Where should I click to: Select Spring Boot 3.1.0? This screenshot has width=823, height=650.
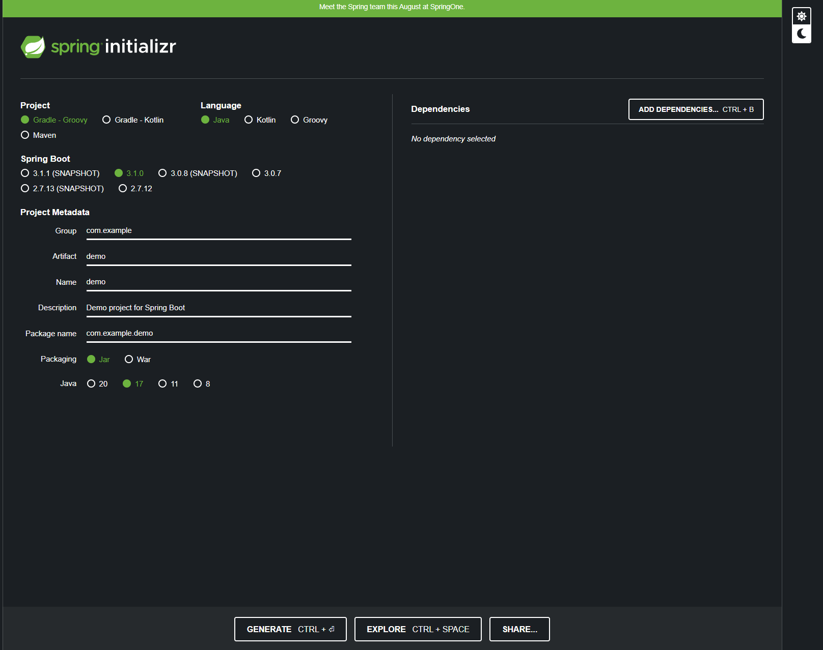tap(129, 173)
